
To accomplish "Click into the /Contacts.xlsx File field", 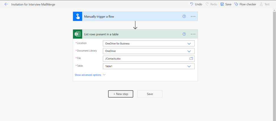I will 146,59.
